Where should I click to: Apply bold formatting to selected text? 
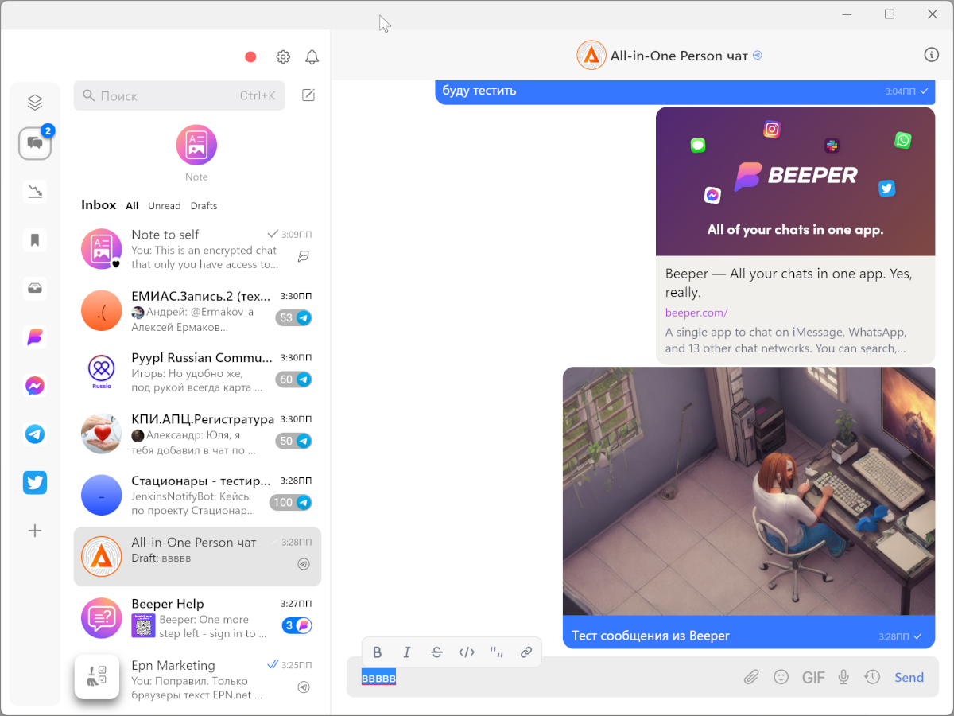point(378,652)
